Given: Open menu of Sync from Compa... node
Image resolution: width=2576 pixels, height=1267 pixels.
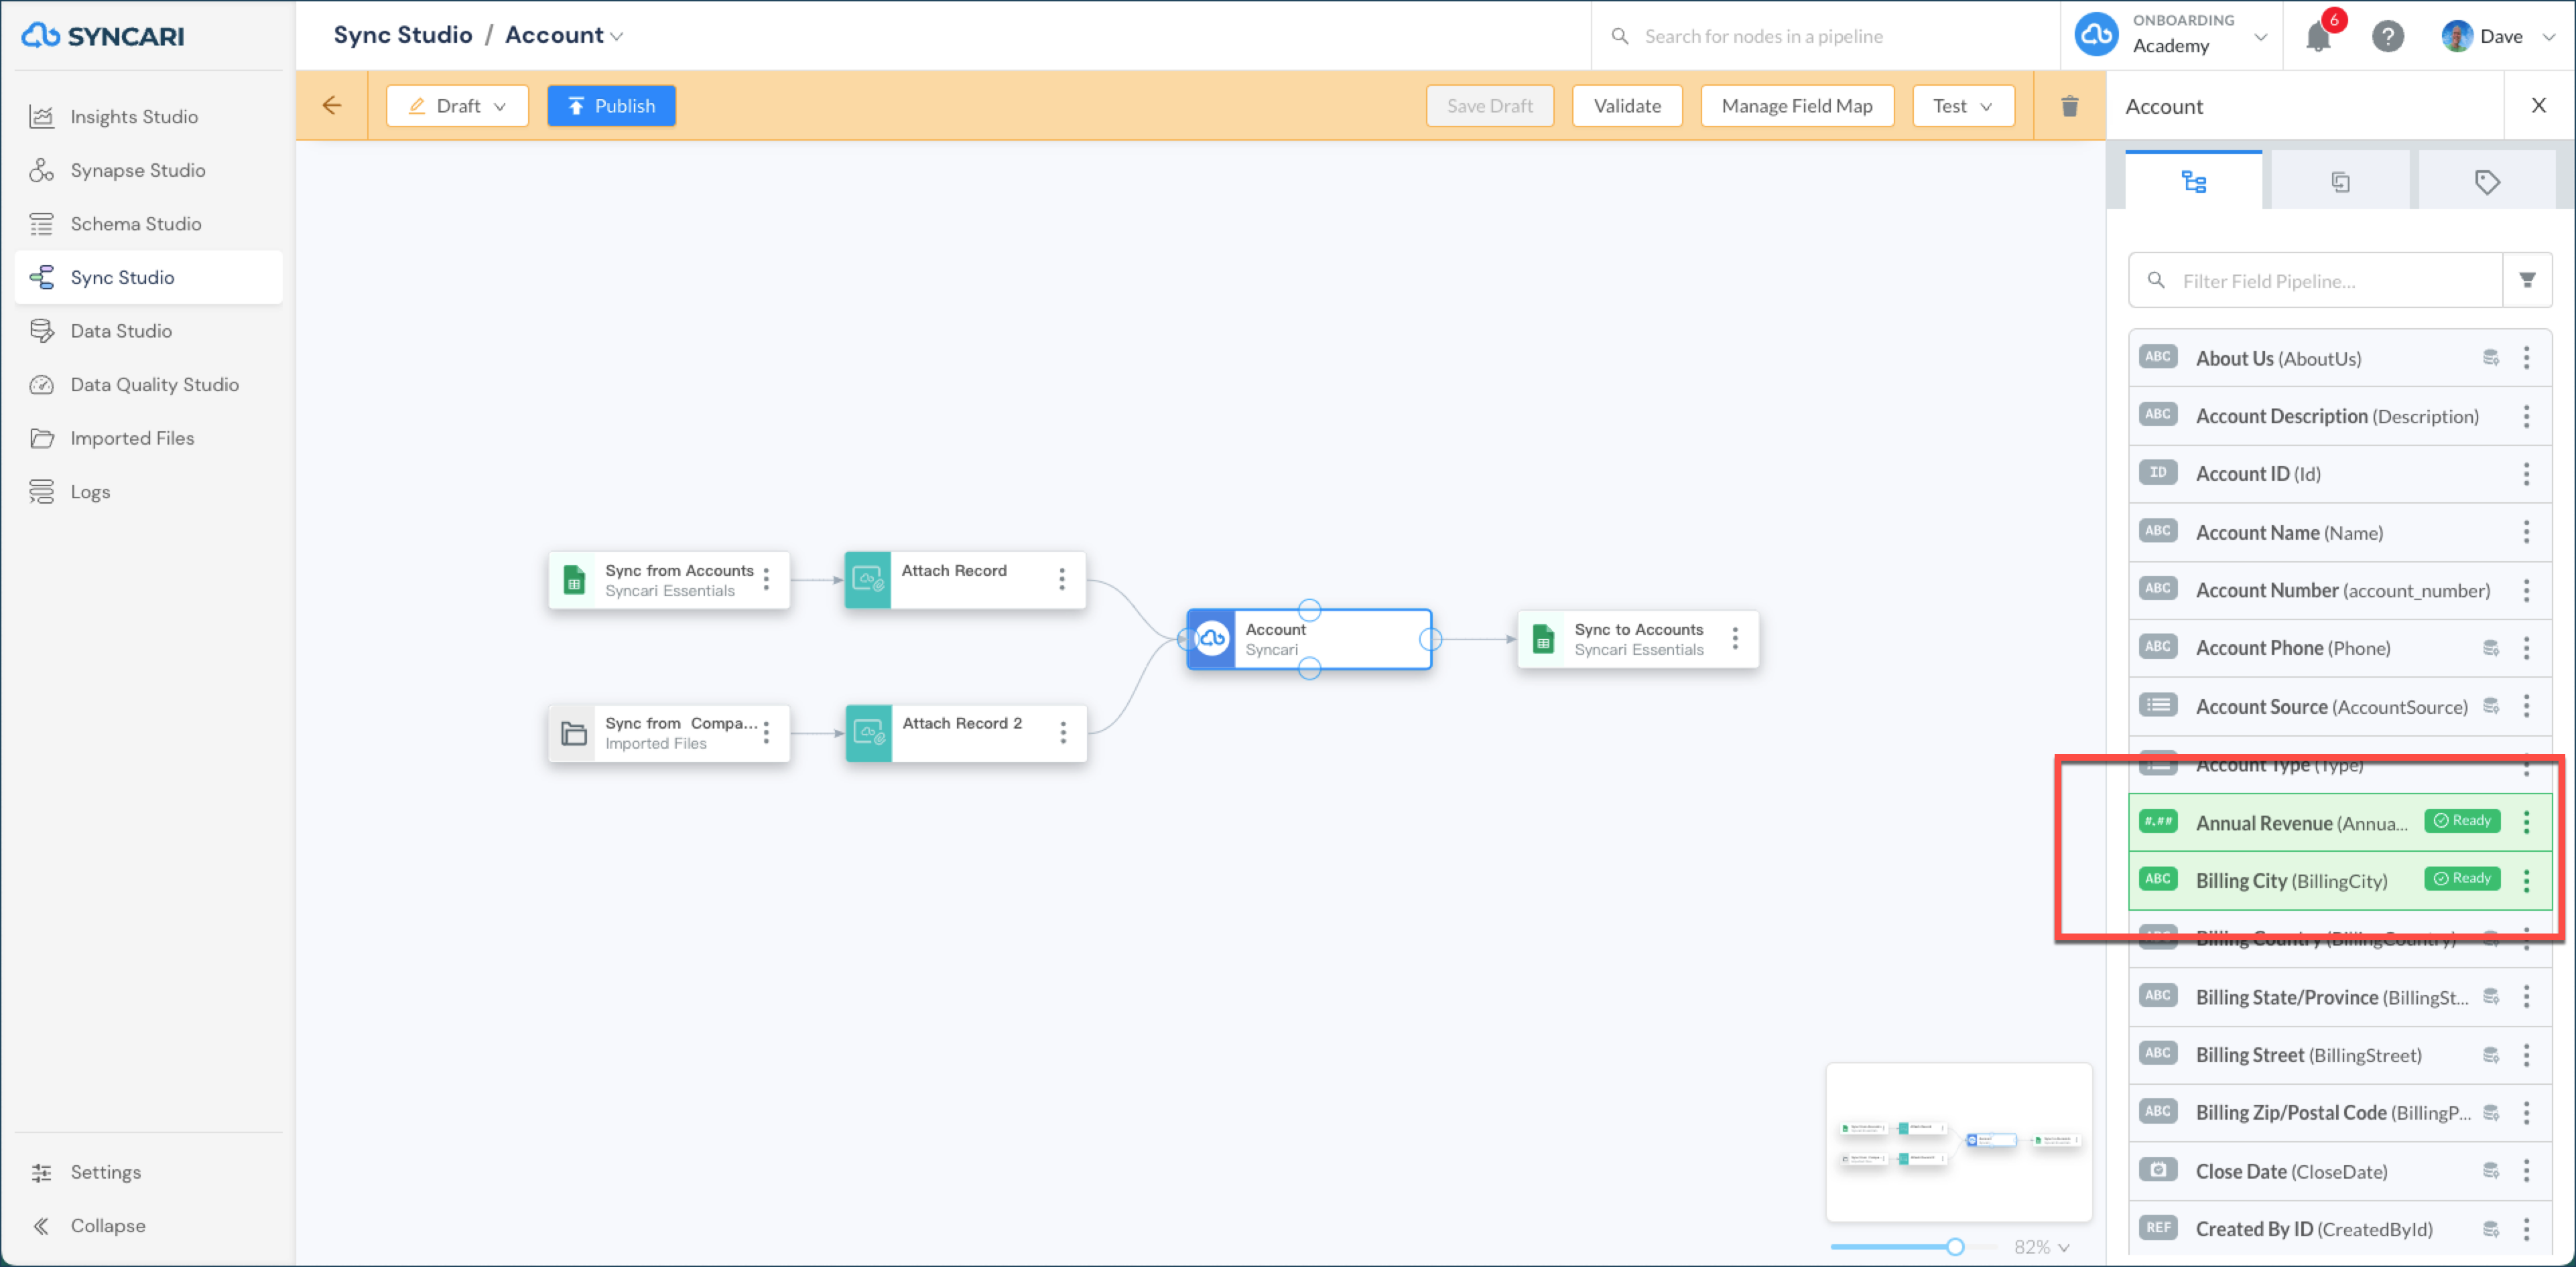Looking at the screenshot, I should click(x=766, y=733).
